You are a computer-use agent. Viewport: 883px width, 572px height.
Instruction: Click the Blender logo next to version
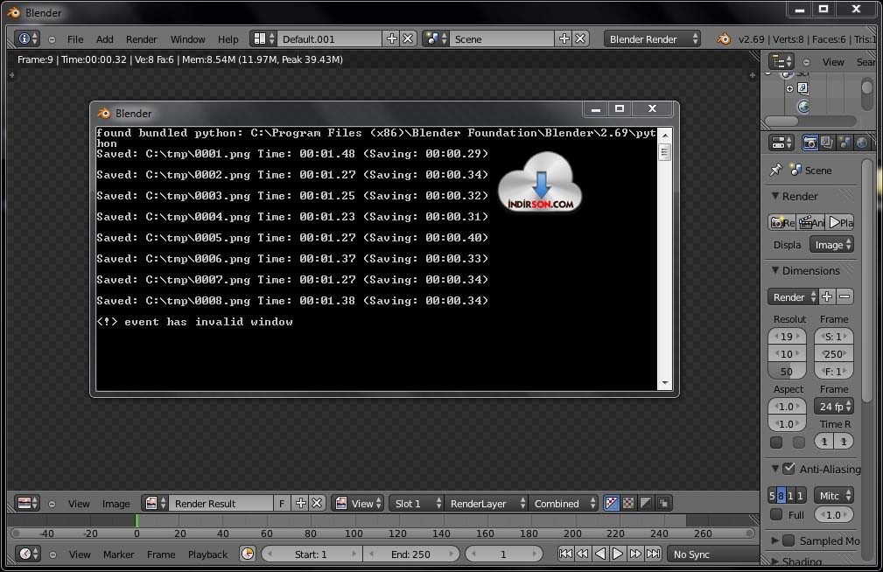(x=723, y=38)
